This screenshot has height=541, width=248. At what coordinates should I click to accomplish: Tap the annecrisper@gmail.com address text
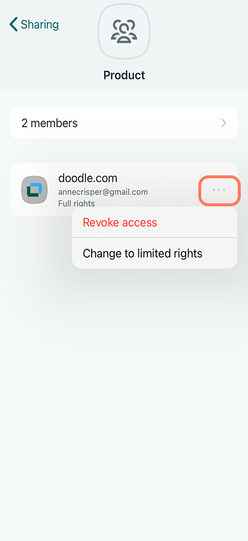(103, 192)
